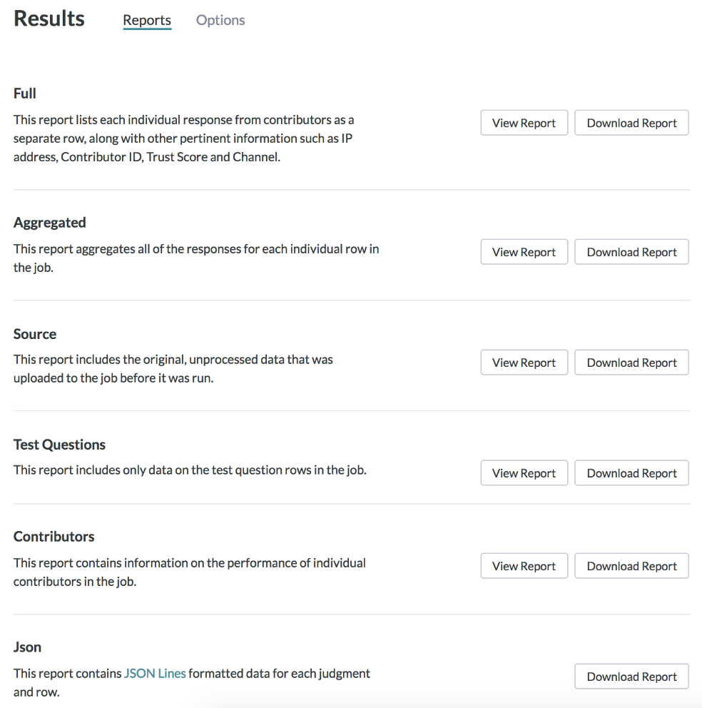
Task: Download the Source report
Action: tap(631, 363)
